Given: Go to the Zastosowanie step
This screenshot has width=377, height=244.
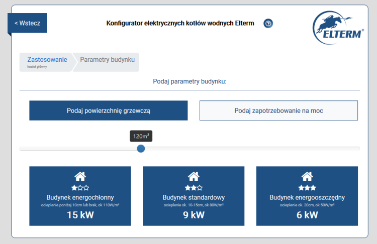Looking at the screenshot, I should [47, 61].
